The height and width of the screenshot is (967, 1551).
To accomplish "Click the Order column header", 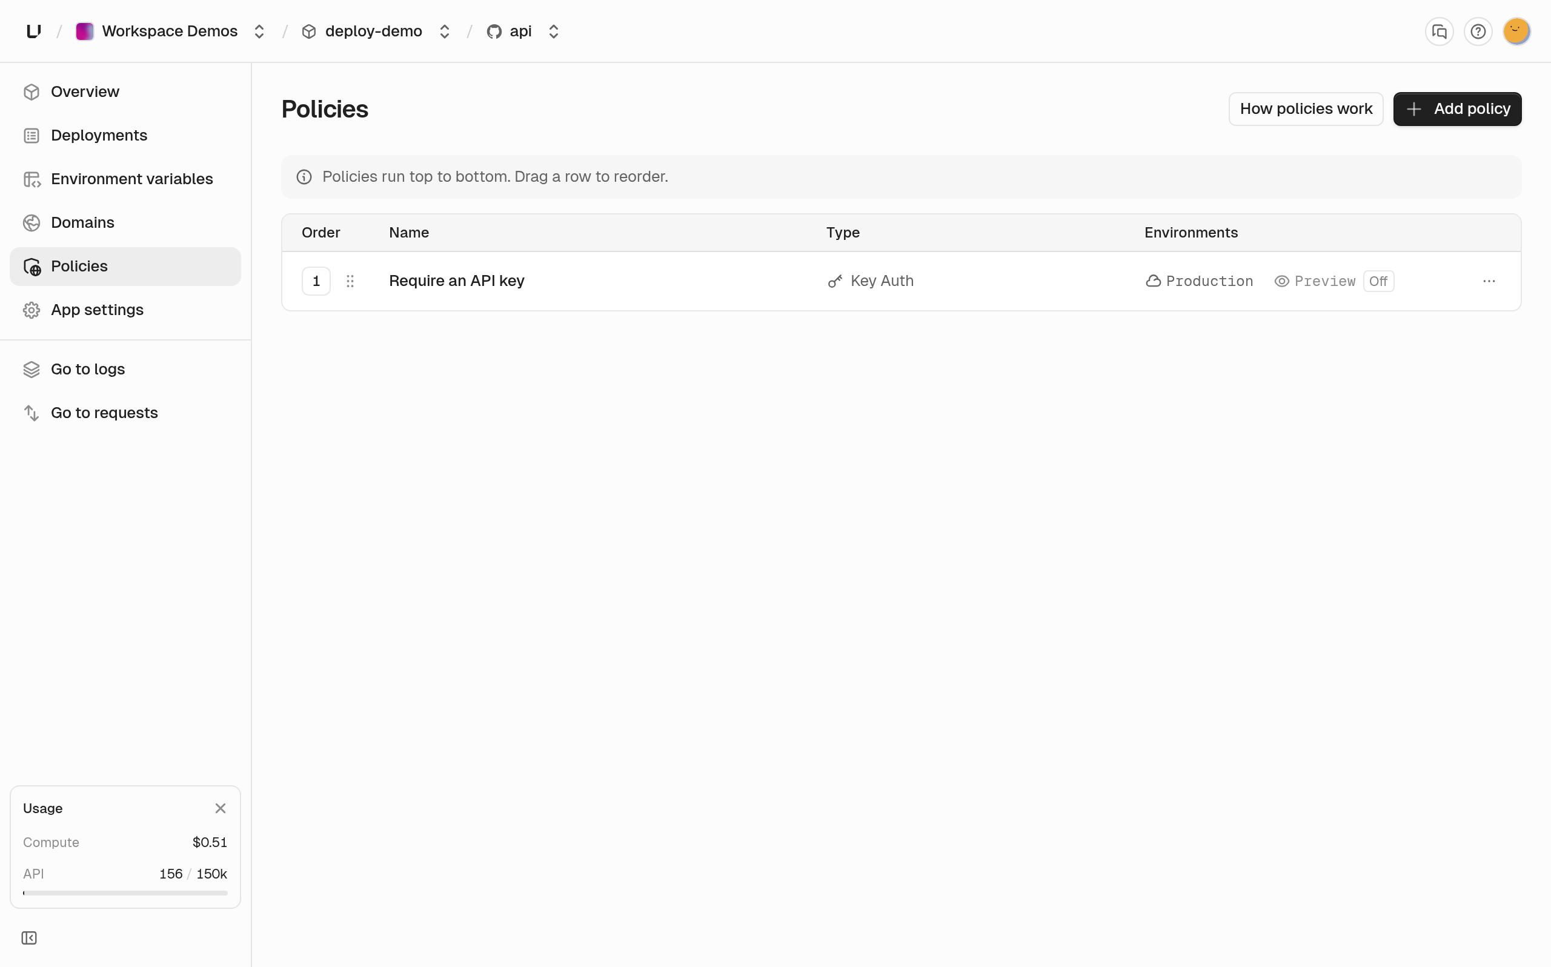I will pos(321,233).
